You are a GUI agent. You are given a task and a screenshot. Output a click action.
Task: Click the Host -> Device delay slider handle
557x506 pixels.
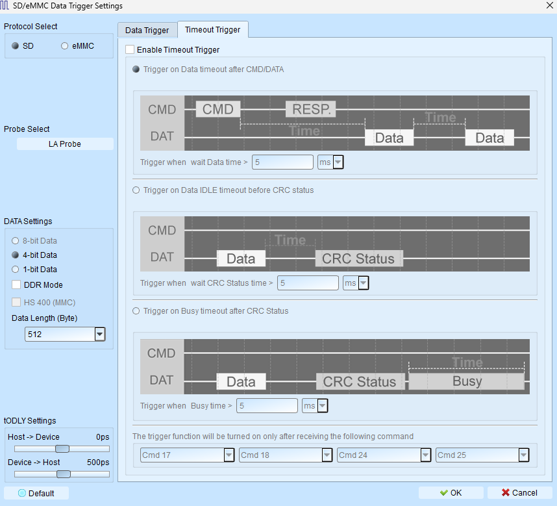click(62, 449)
